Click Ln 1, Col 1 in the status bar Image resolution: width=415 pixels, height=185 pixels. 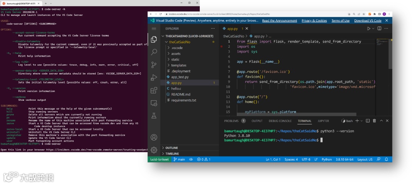(x=273, y=159)
